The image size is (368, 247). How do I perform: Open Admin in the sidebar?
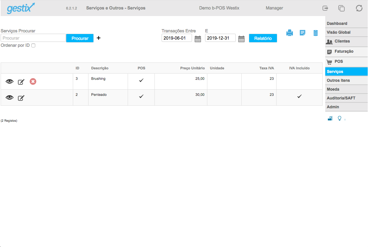point(346,107)
